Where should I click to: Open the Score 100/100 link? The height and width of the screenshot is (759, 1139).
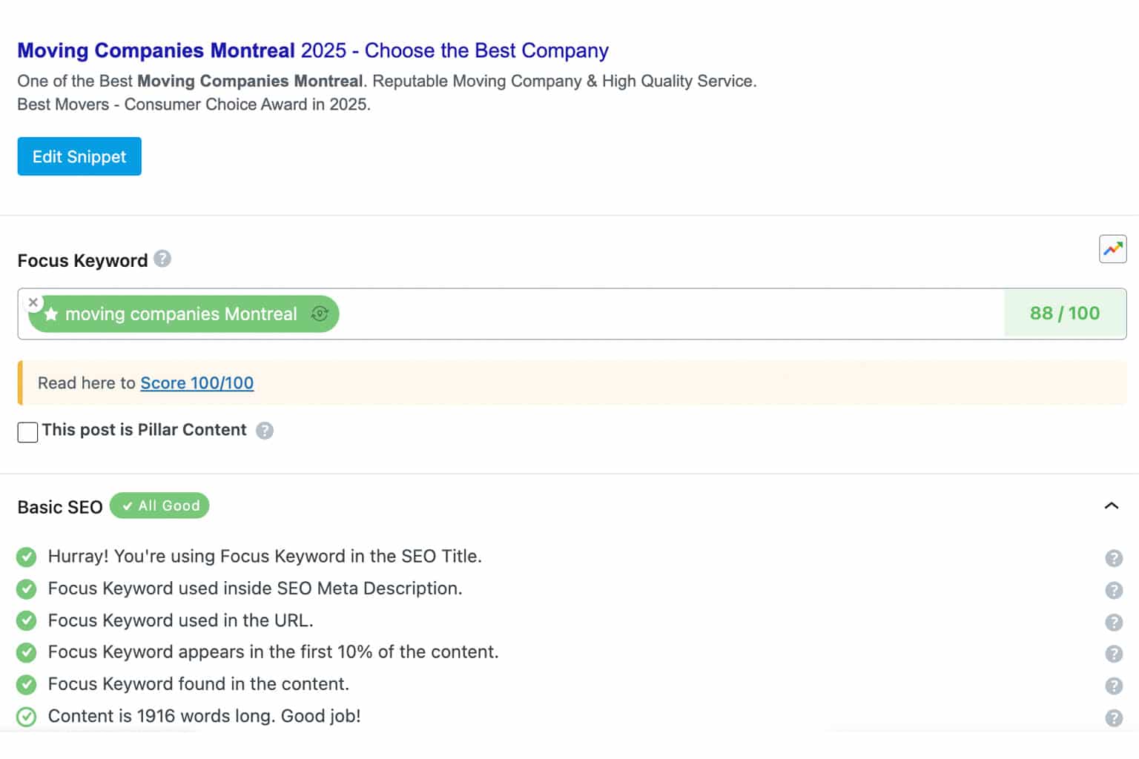197,383
